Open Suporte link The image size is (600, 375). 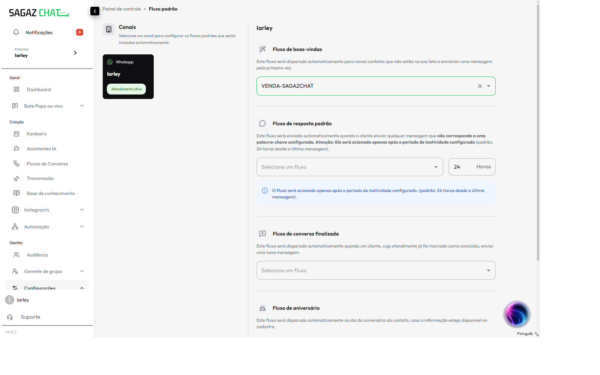[x=30, y=317]
